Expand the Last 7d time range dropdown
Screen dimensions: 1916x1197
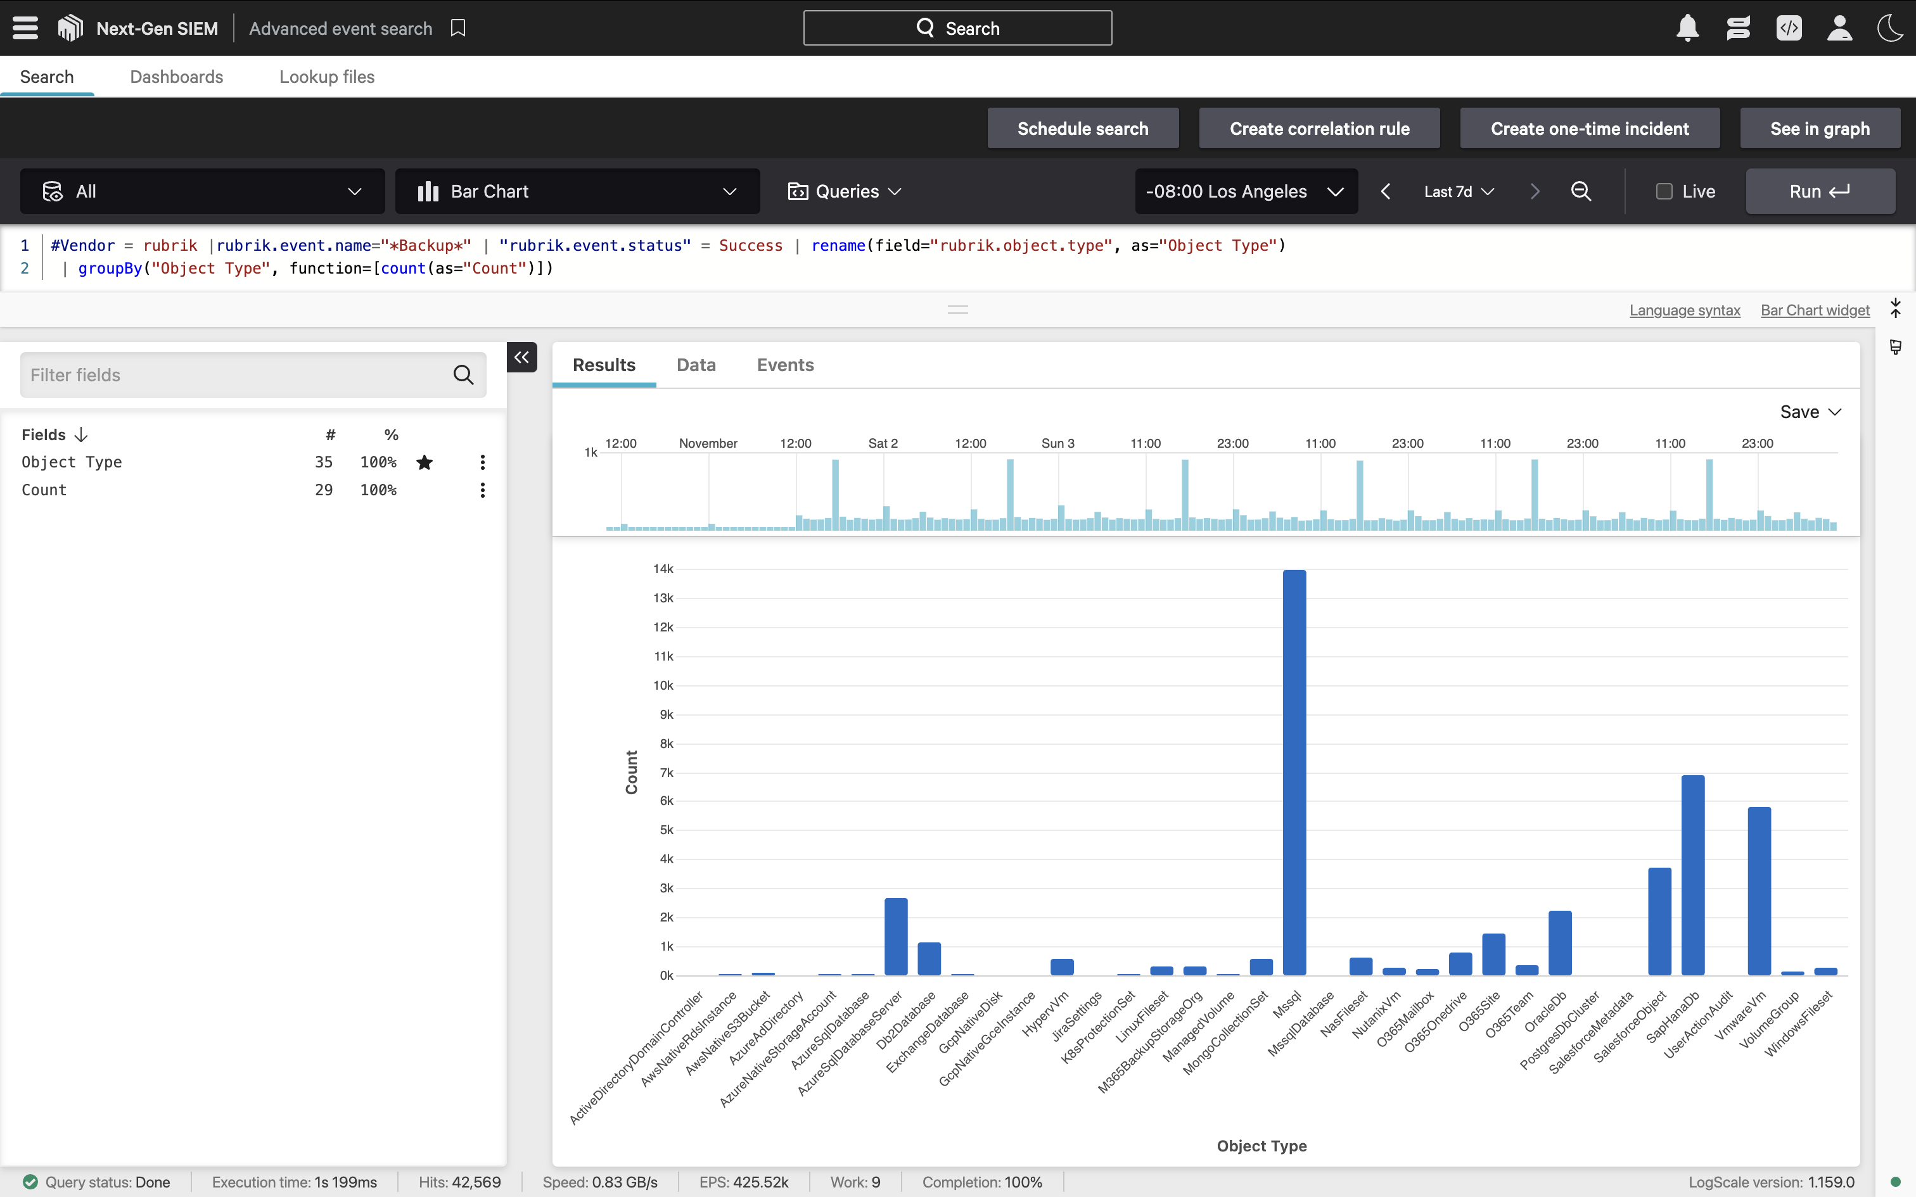tap(1457, 191)
